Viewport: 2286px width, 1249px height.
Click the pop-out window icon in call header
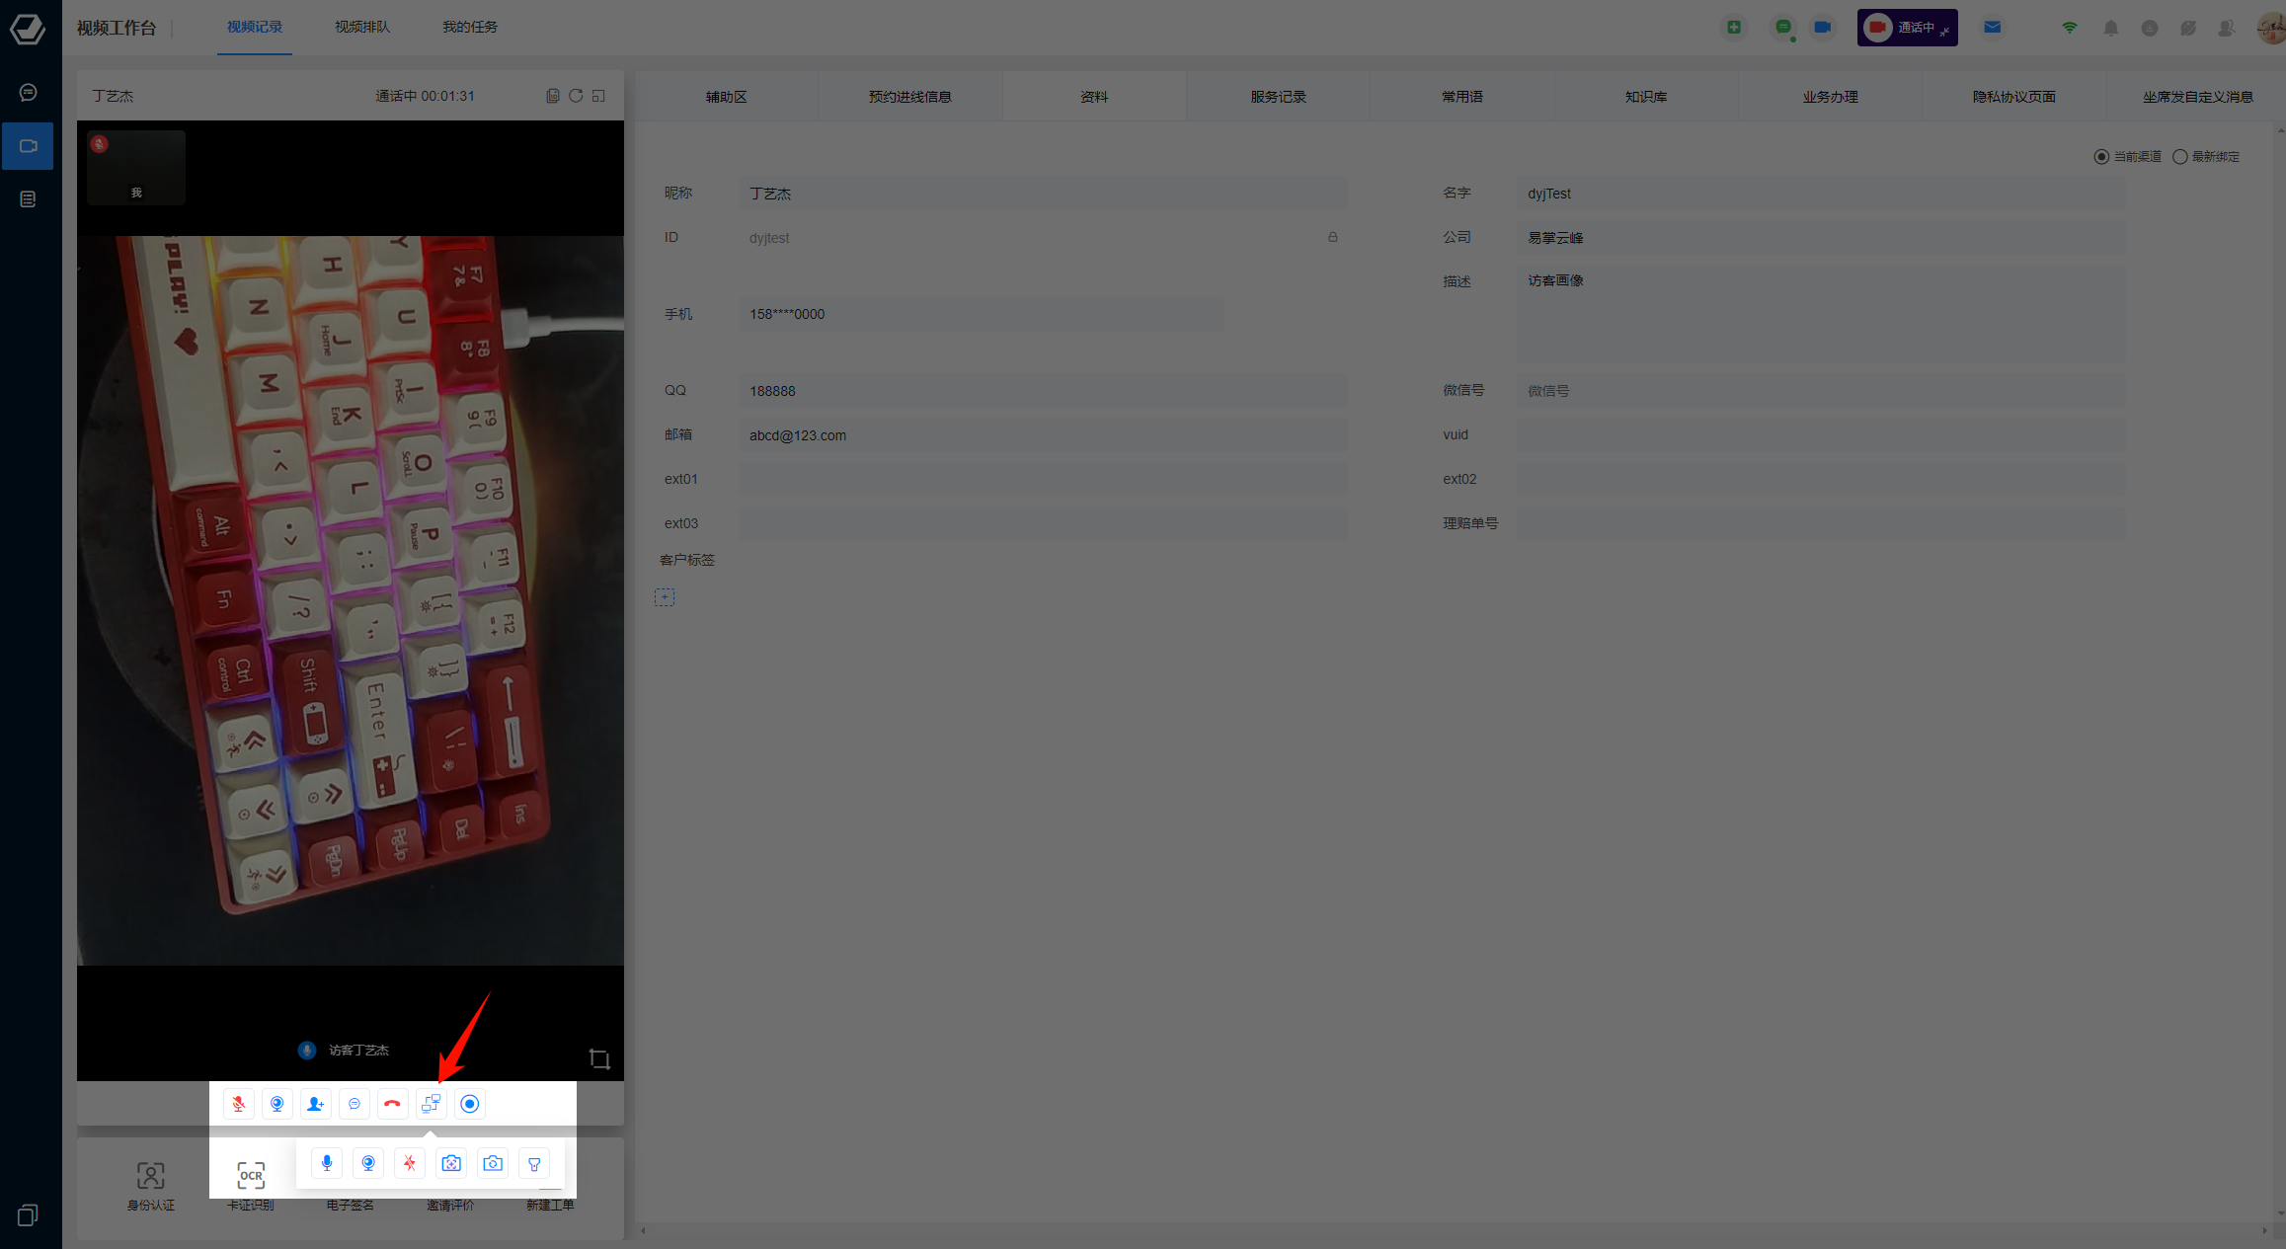click(x=598, y=96)
